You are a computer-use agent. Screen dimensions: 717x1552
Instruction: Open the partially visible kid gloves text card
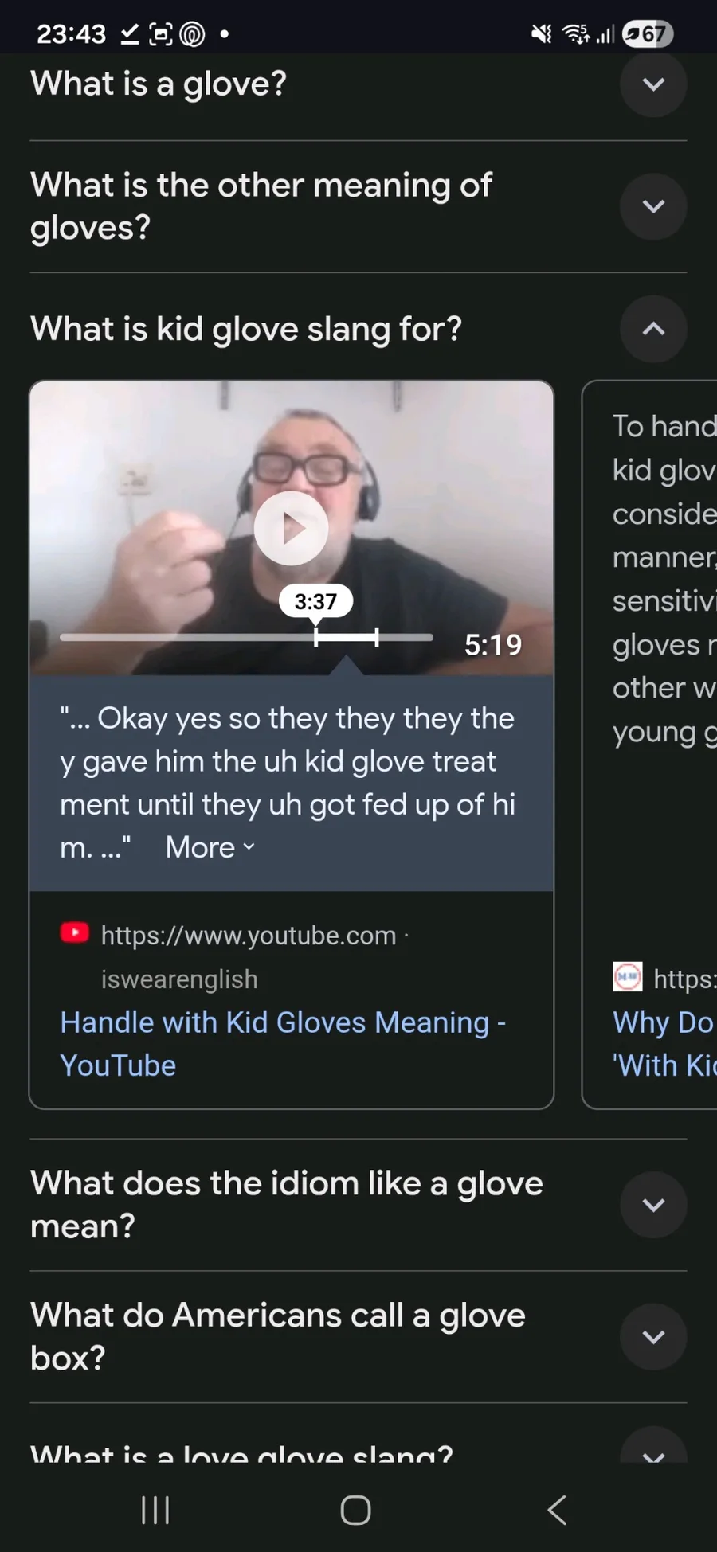tap(649, 745)
